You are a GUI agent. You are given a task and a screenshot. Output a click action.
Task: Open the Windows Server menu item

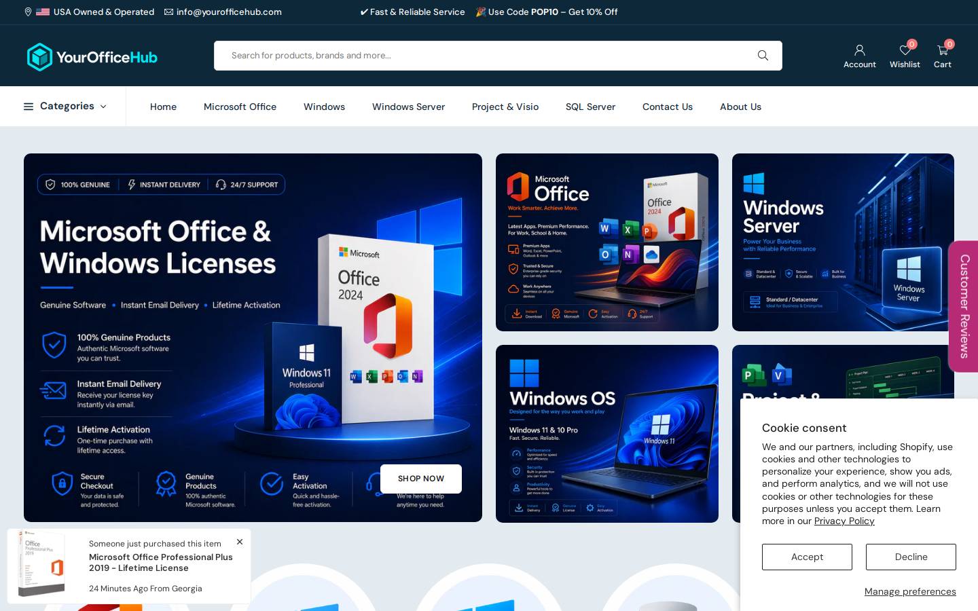[x=408, y=107]
